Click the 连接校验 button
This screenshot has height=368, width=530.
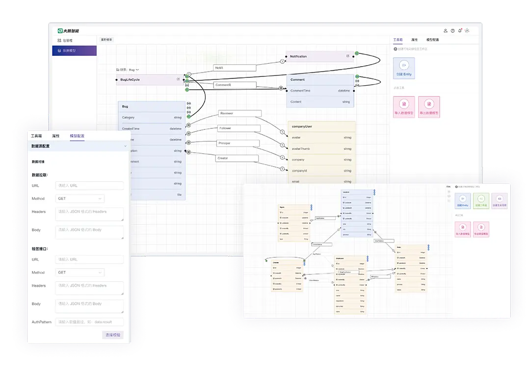[x=112, y=335]
